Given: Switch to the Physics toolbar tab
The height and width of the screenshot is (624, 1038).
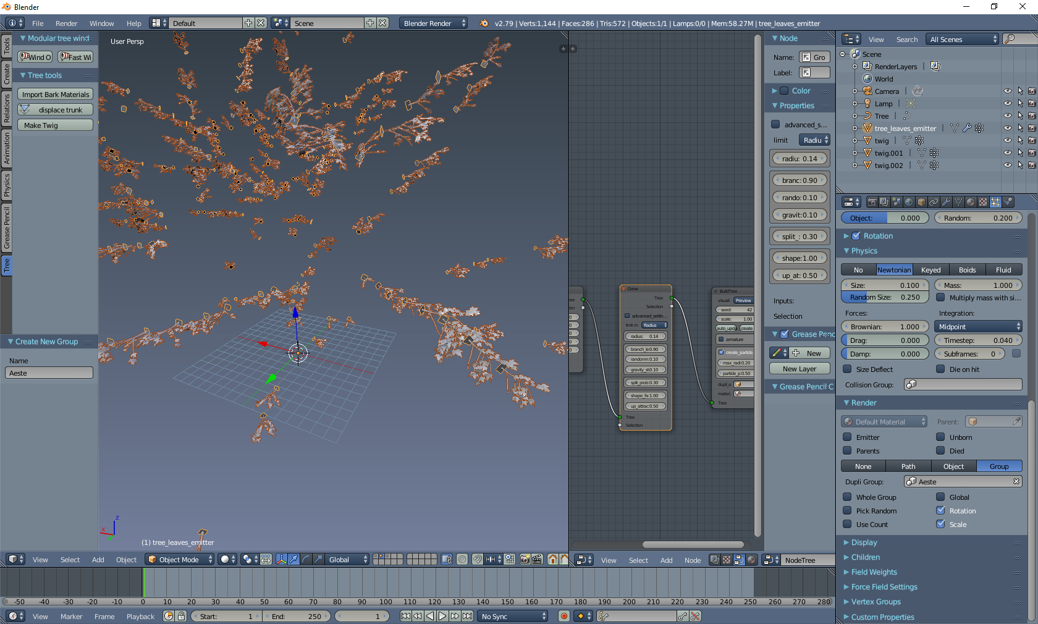Looking at the screenshot, I should point(7,185).
